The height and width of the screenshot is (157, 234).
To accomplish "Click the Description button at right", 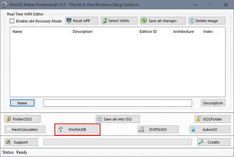I will click(213, 103).
